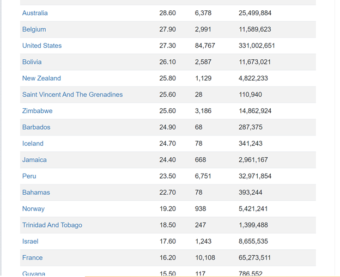The width and height of the screenshot is (340, 277).
Task: Click Bahamas population 393,244
Action: (x=251, y=193)
